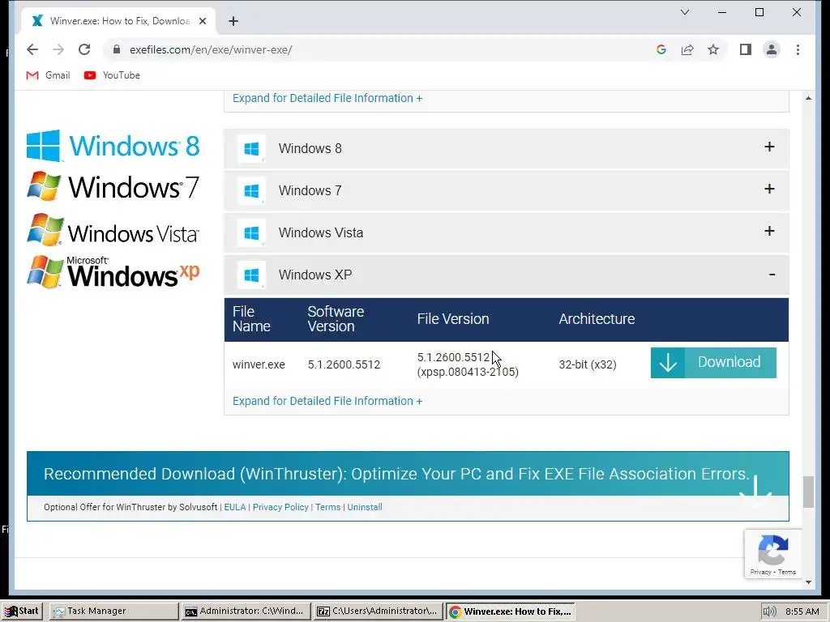Click Architecture column header
Image resolution: width=830 pixels, height=622 pixels.
click(597, 319)
